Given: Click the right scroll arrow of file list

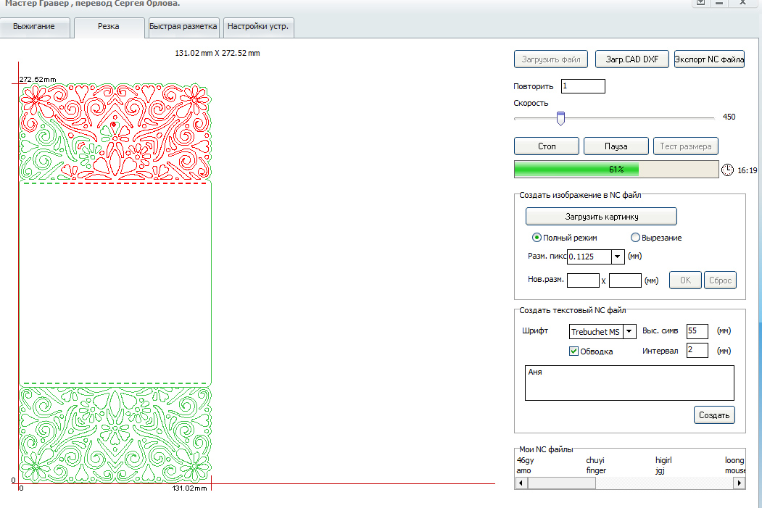Looking at the screenshot, I should click(739, 483).
